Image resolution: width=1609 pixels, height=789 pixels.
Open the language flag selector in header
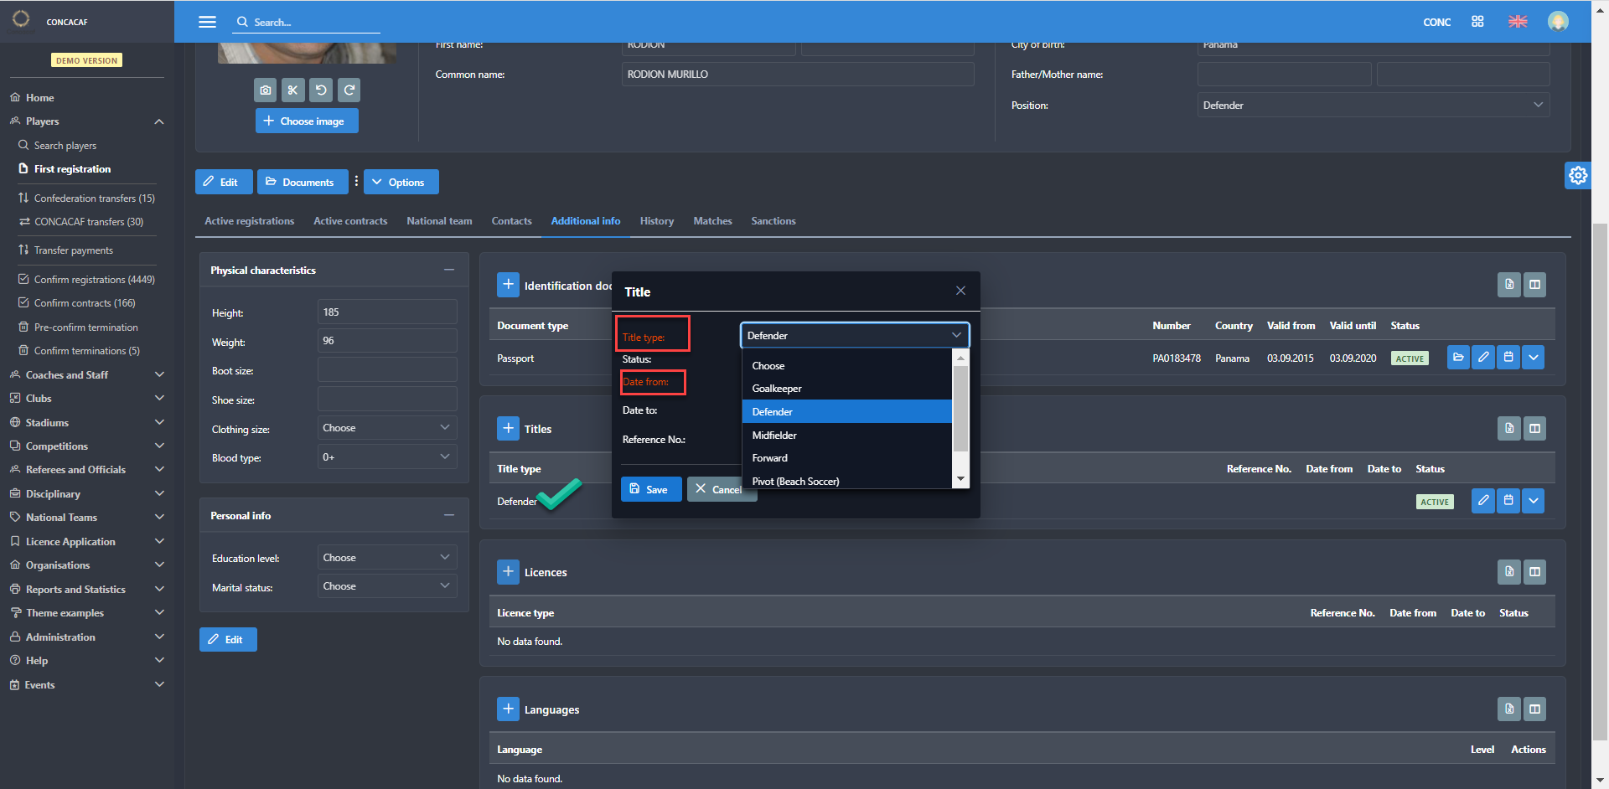1518,22
